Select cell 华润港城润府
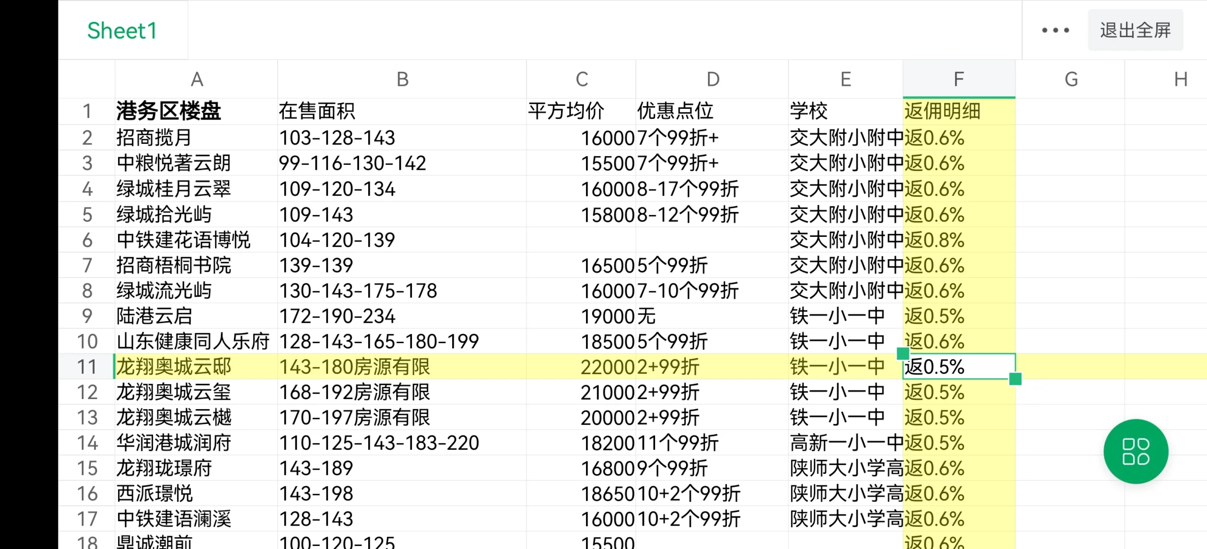 tap(196, 443)
